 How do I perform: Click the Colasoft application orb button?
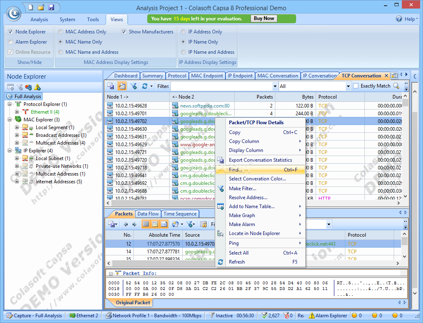(13, 13)
